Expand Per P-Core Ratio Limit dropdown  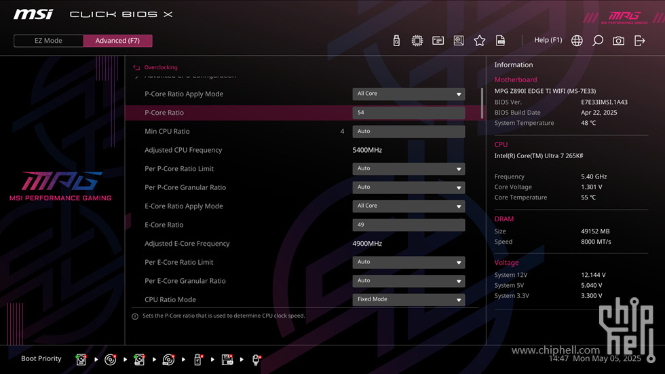(408, 169)
